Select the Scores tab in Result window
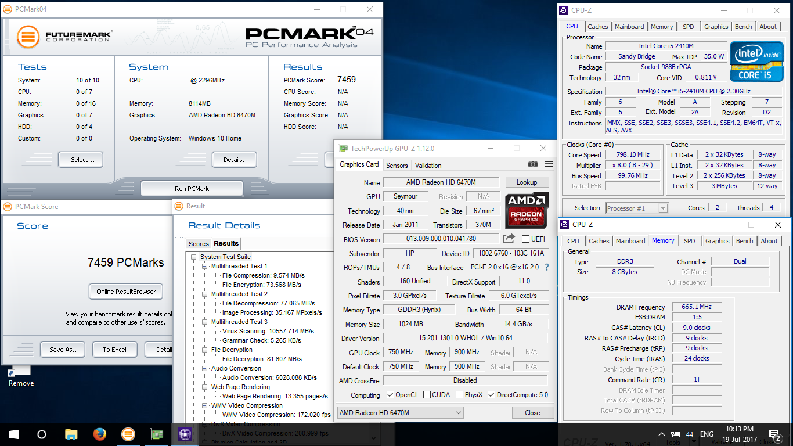This screenshot has height=446, width=793. click(199, 244)
